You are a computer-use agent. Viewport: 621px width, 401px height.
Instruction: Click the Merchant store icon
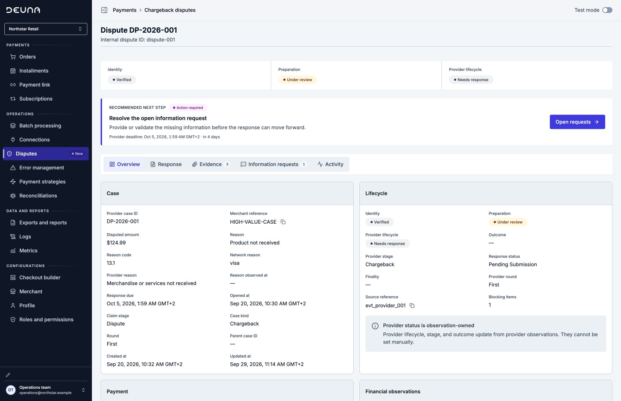click(x=13, y=292)
